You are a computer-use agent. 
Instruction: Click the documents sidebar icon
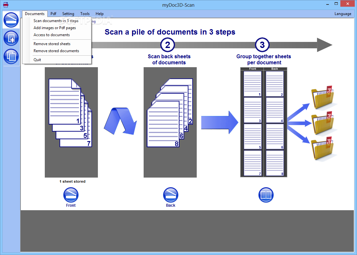pyautogui.click(x=11, y=56)
